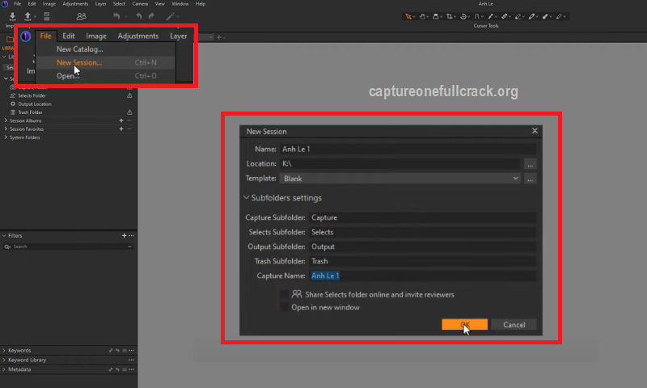The width and height of the screenshot is (647, 388).
Task: Select Output Location in library tree
Action: [x=35, y=104]
